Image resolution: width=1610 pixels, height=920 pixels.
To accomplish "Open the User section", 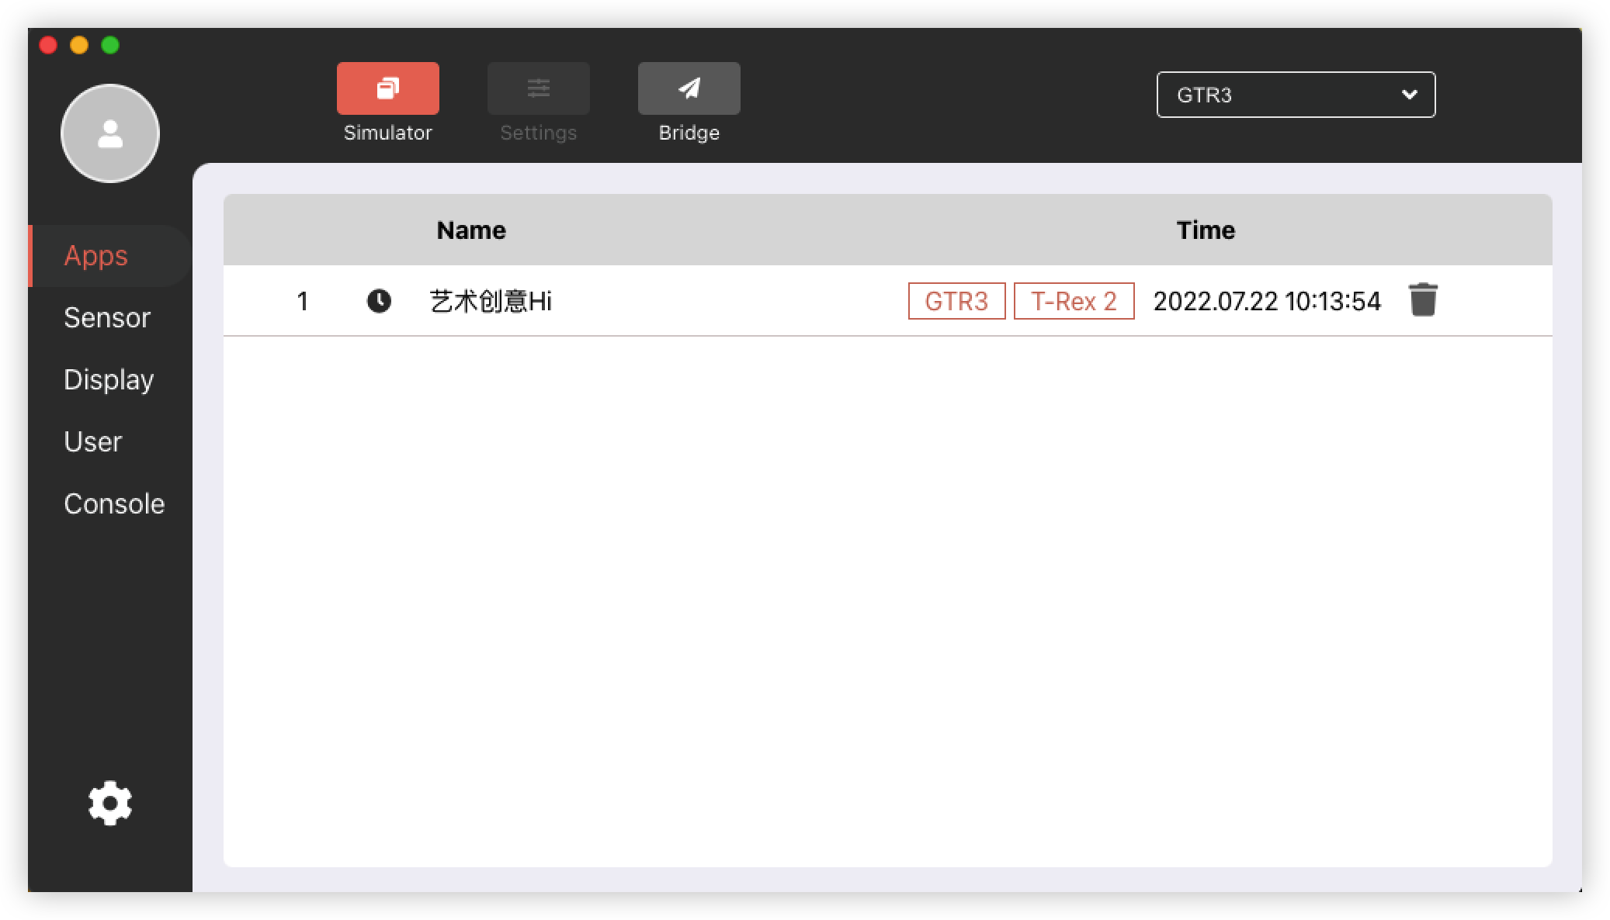I will [92, 441].
